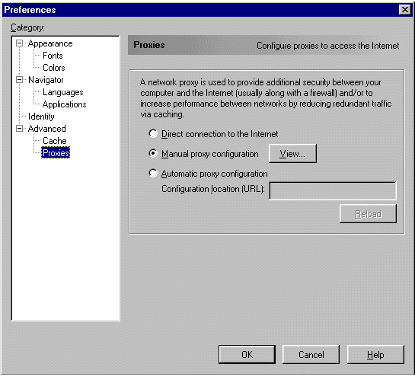Collapse the Appearance category node
The height and width of the screenshot is (377, 415).
[19, 43]
